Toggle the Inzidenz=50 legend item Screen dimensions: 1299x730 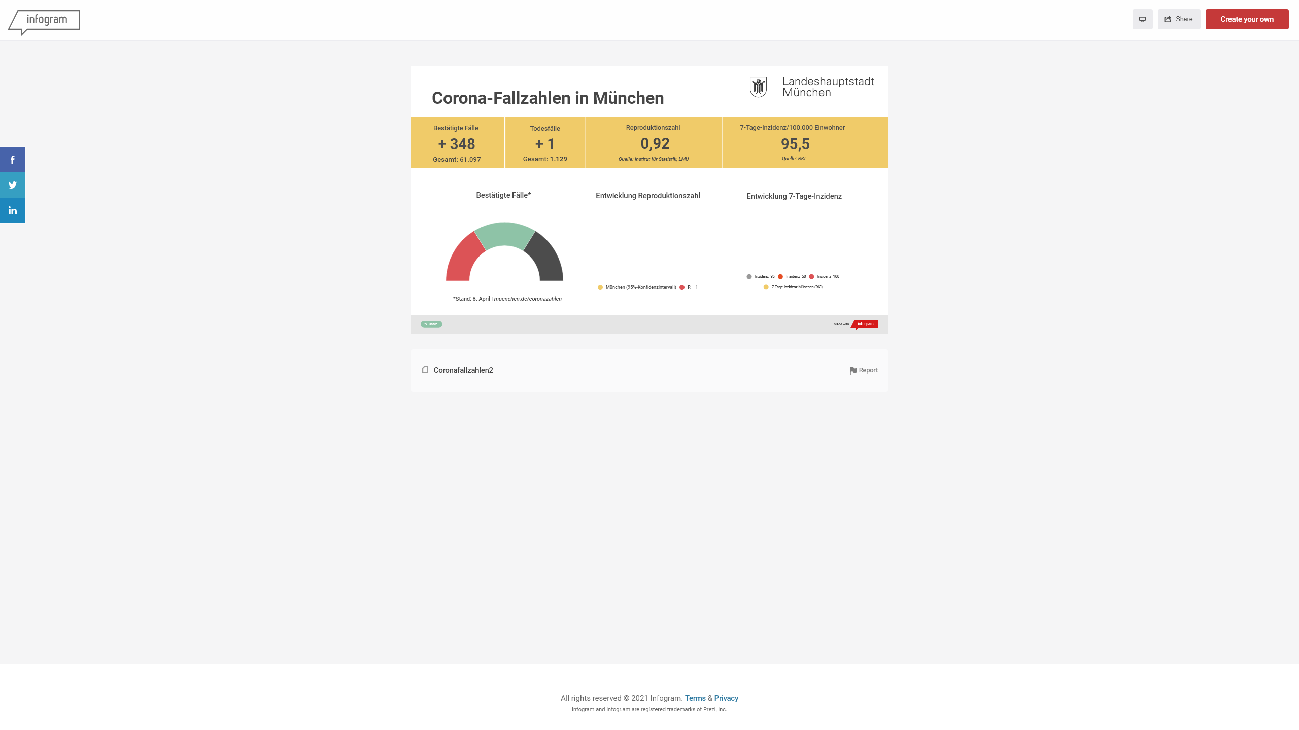[792, 277]
